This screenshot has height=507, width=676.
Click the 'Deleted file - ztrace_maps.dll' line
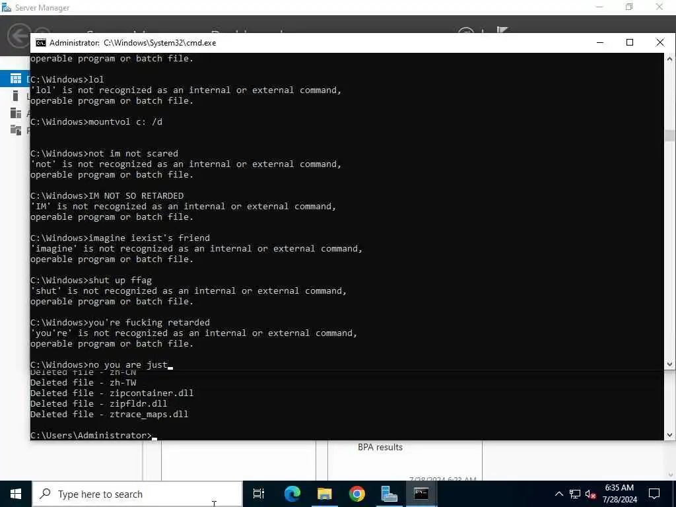coord(110,415)
